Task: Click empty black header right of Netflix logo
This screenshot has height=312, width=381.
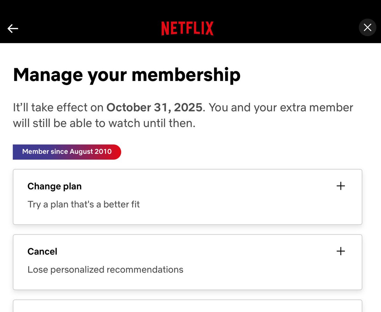Action: (286, 29)
